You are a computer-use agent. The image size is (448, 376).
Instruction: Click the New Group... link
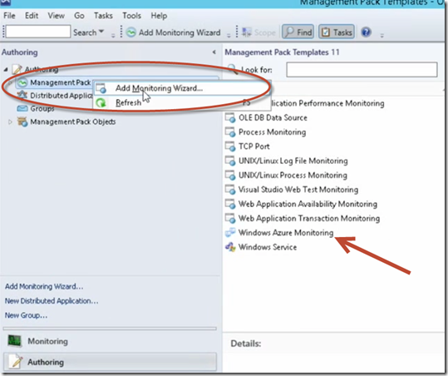(x=27, y=315)
